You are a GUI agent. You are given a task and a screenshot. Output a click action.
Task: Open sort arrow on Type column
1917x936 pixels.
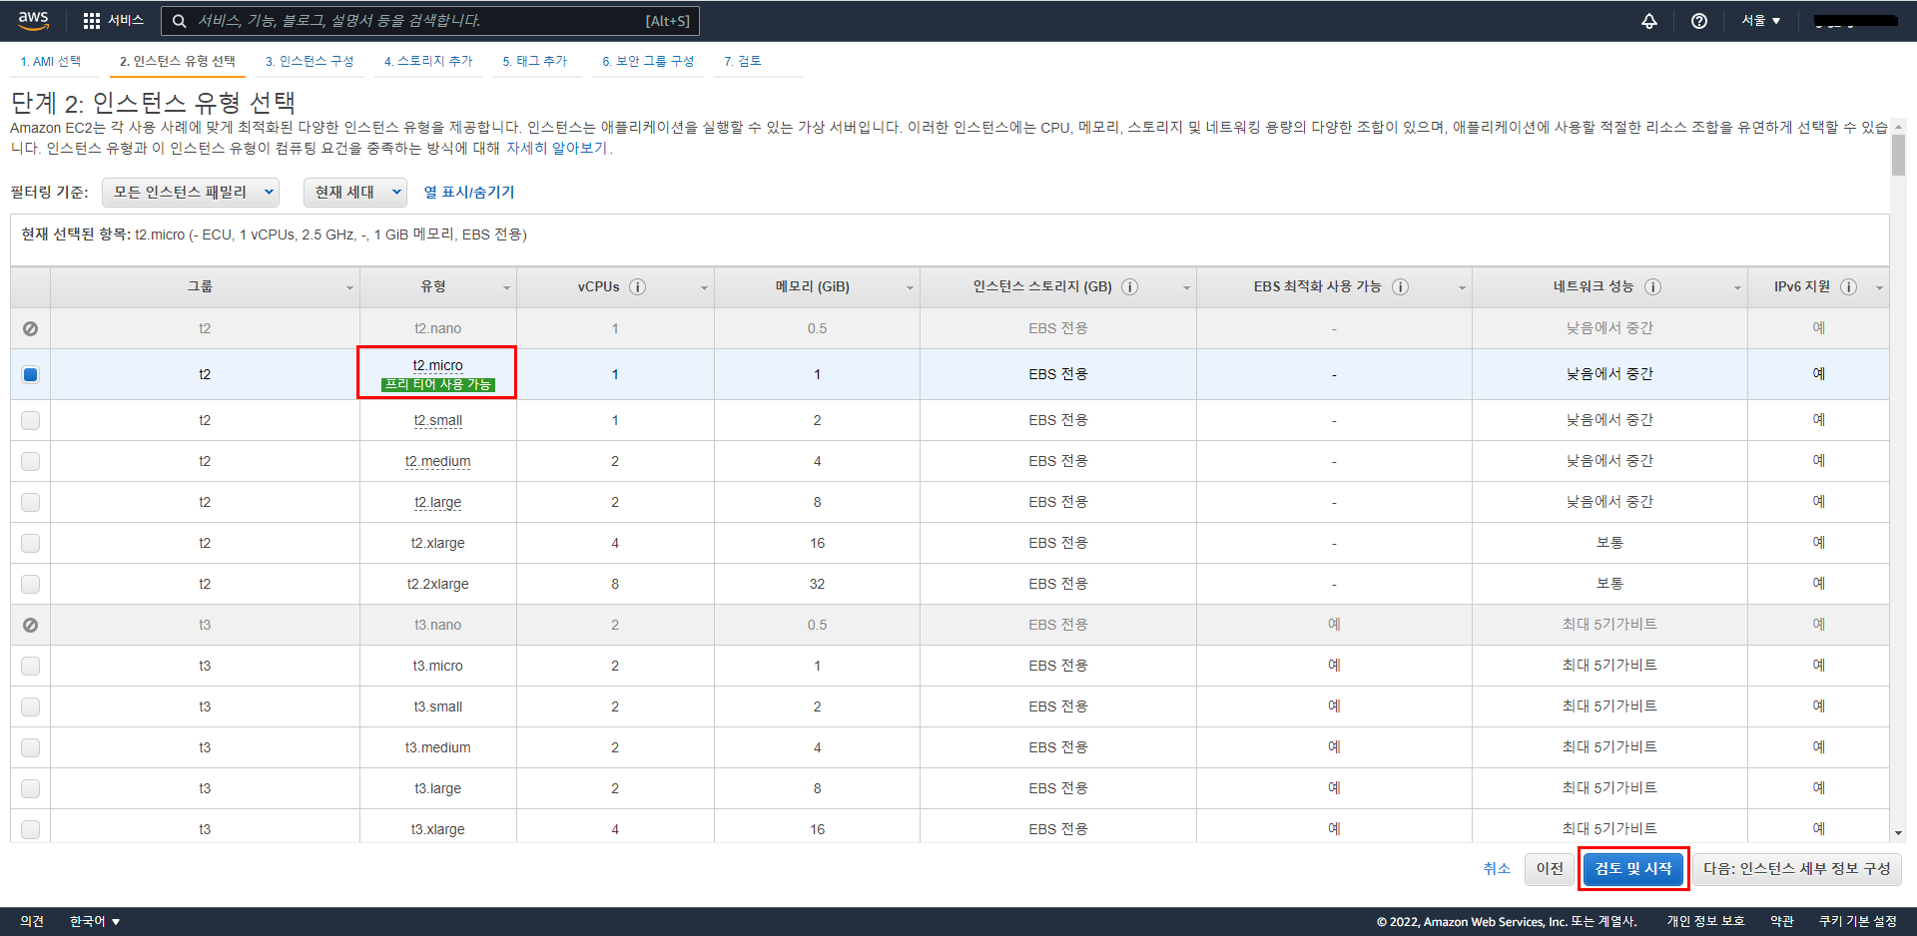click(x=506, y=288)
